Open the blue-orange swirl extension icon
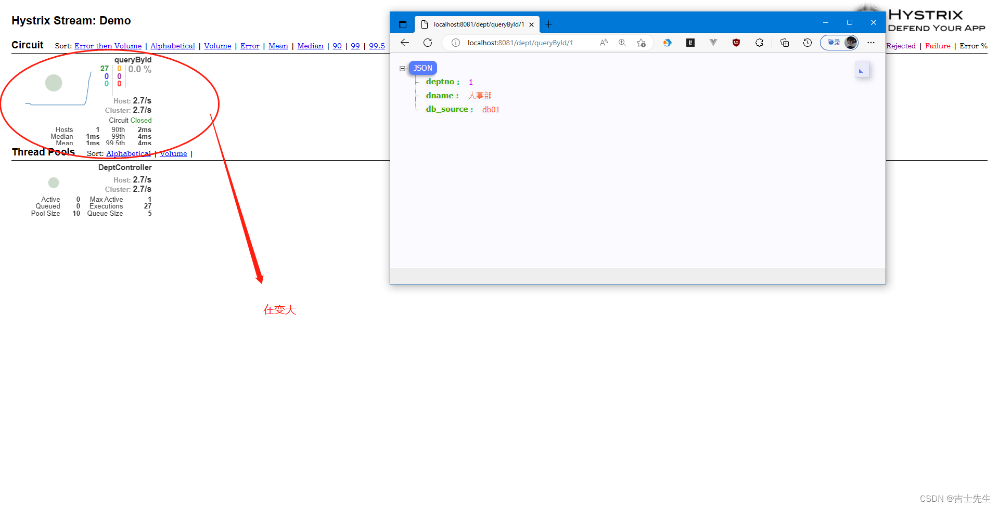Screen dimensions: 999x508 pos(667,43)
